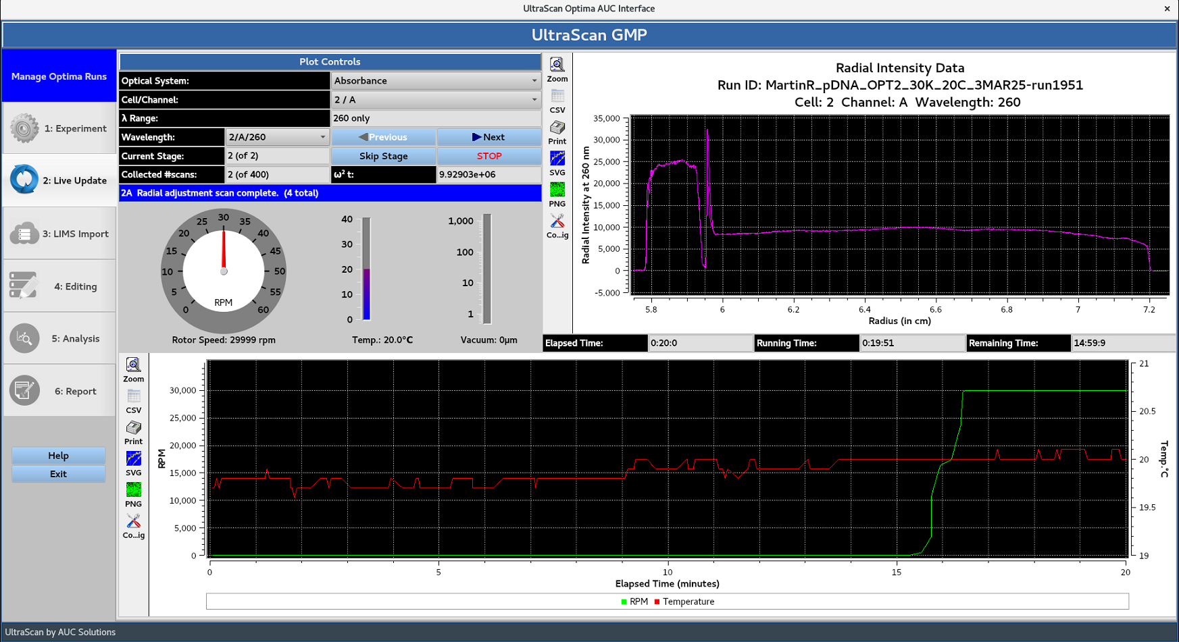Select the Manage Optima Runs tab

(59, 76)
